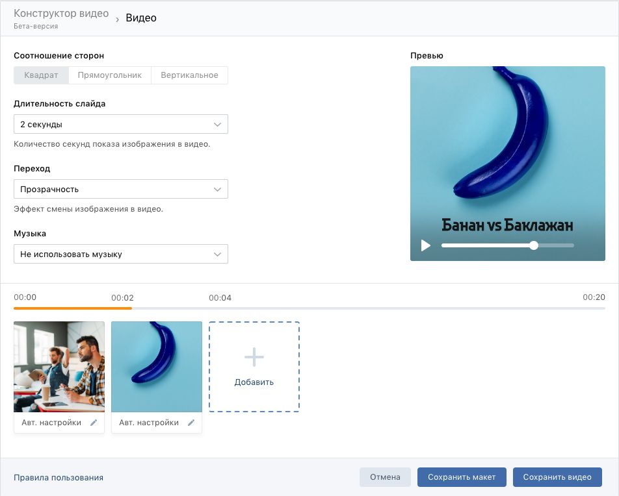The image size is (619, 496).
Task: Open slide duration dropdown
Action: [x=121, y=124]
